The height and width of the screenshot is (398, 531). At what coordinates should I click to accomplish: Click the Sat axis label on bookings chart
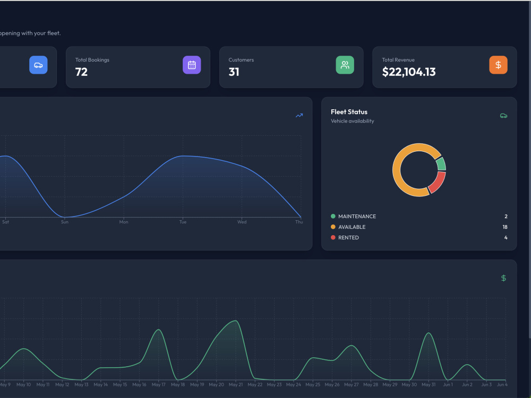pos(5,222)
